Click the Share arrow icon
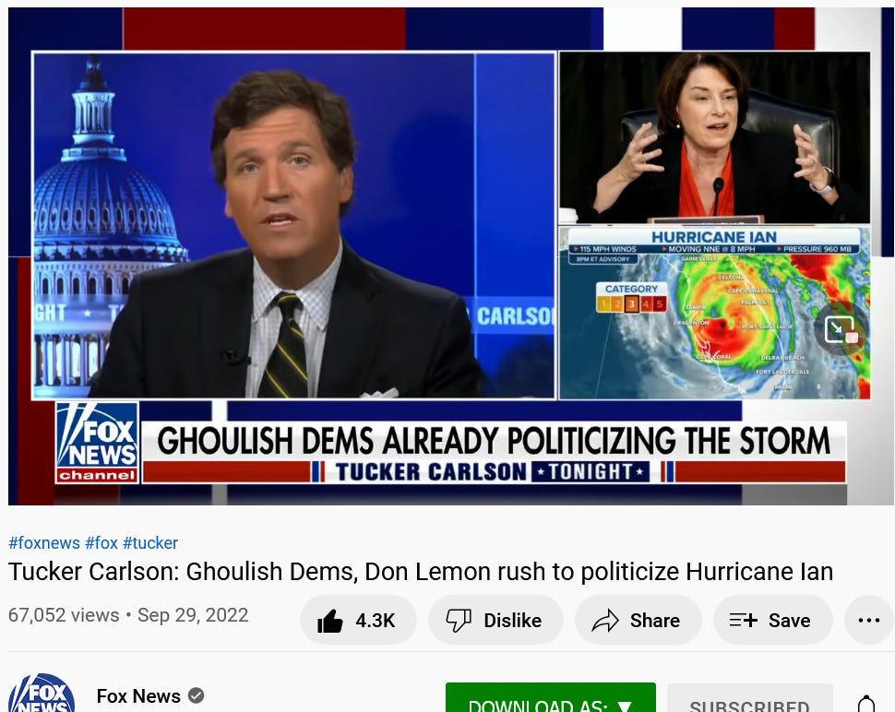The height and width of the screenshot is (712, 895). click(x=605, y=621)
